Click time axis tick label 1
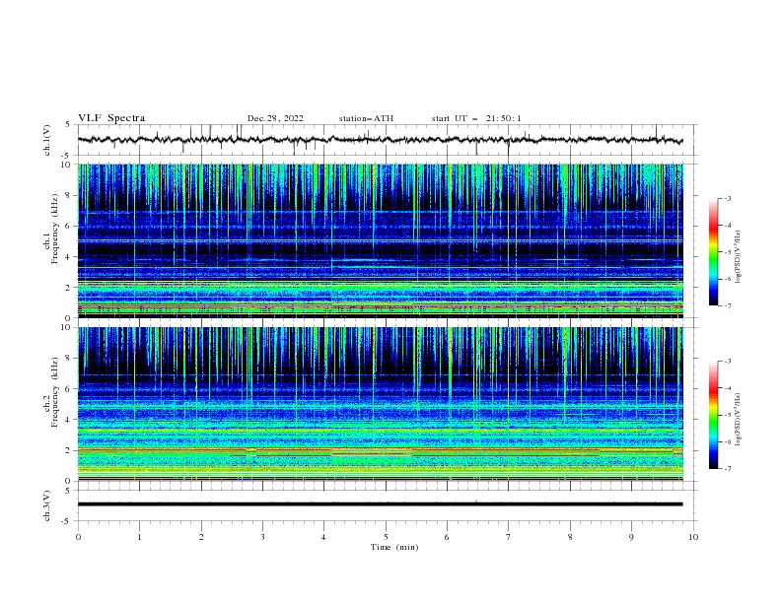Viewport: 781px width, 603px height. click(x=139, y=537)
